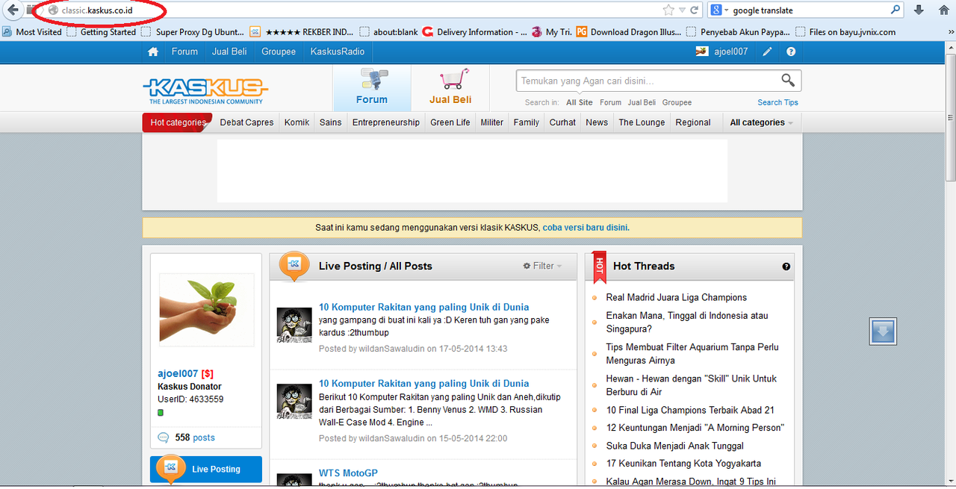The image size is (956, 489).
Task: Open Getting Started bookmark
Action: point(102,32)
